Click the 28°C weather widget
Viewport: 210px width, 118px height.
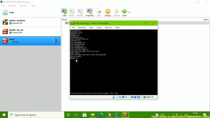[x=161, y=115]
